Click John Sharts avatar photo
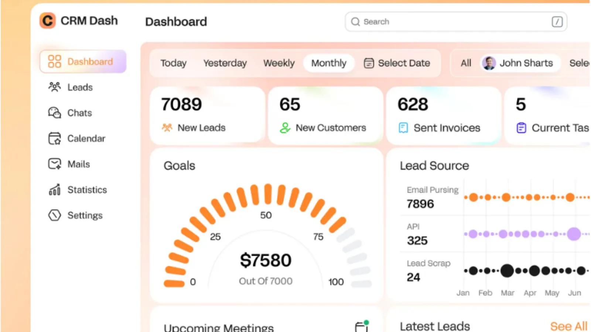Viewport: 591px width, 332px height. point(489,63)
